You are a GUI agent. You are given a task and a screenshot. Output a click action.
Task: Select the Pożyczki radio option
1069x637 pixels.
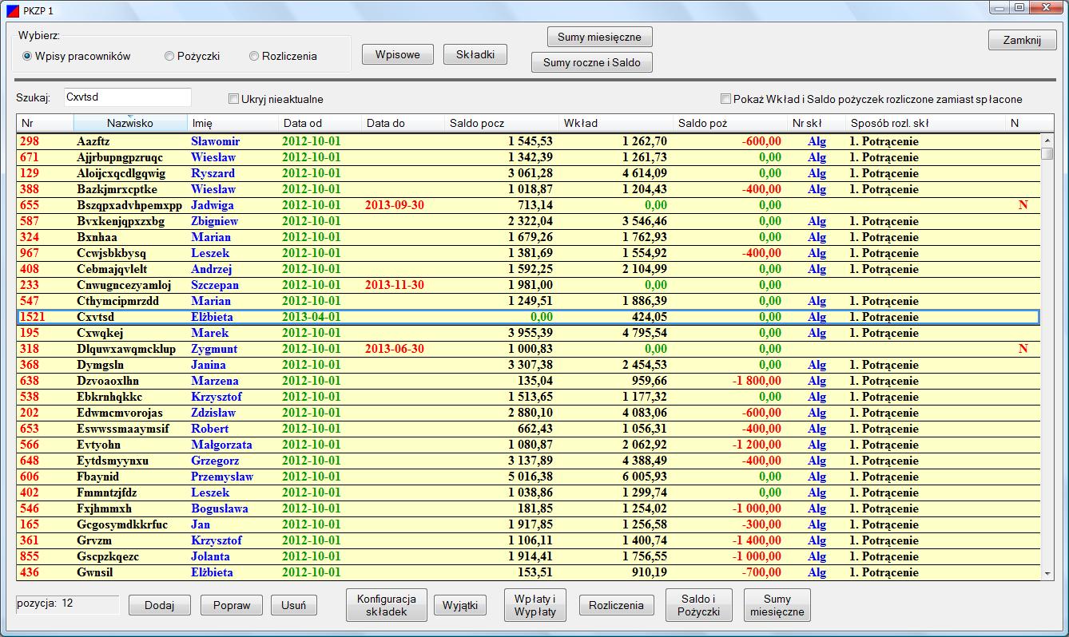pos(169,57)
